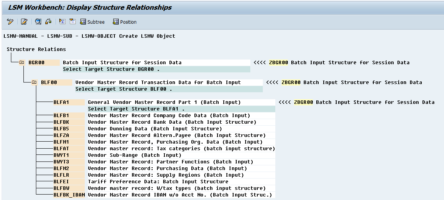
Task: Click BGR00's 'Batch Input Structure for Session Data' description
Action: point(122,63)
